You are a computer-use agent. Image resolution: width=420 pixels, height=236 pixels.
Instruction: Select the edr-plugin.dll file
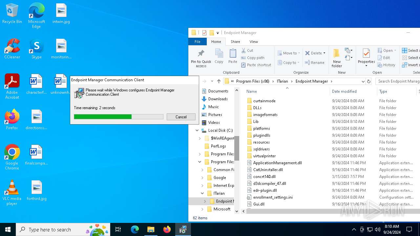(x=265, y=190)
